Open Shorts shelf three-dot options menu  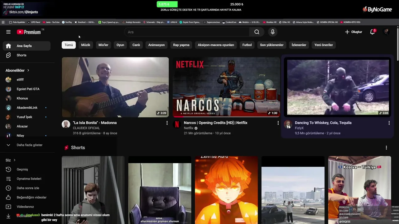[x=386, y=148]
